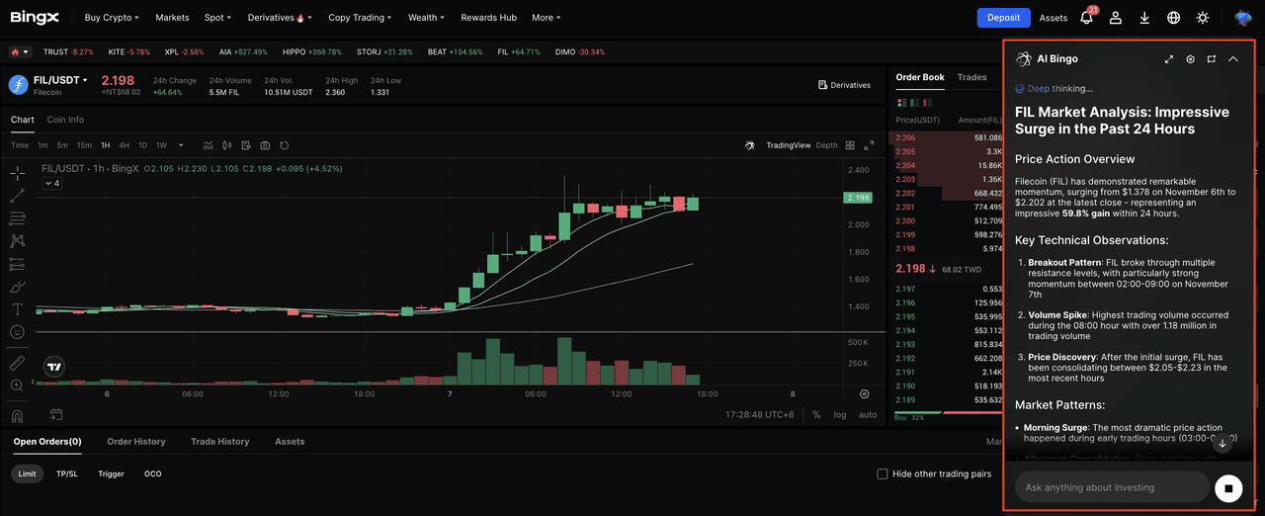This screenshot has width=1265, height=516.
Task: Expand the chart to fullscreen
Action: tap(869, 145)
